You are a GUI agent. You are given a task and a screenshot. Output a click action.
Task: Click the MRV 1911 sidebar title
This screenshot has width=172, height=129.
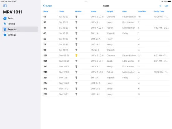[x=13, y=12]
